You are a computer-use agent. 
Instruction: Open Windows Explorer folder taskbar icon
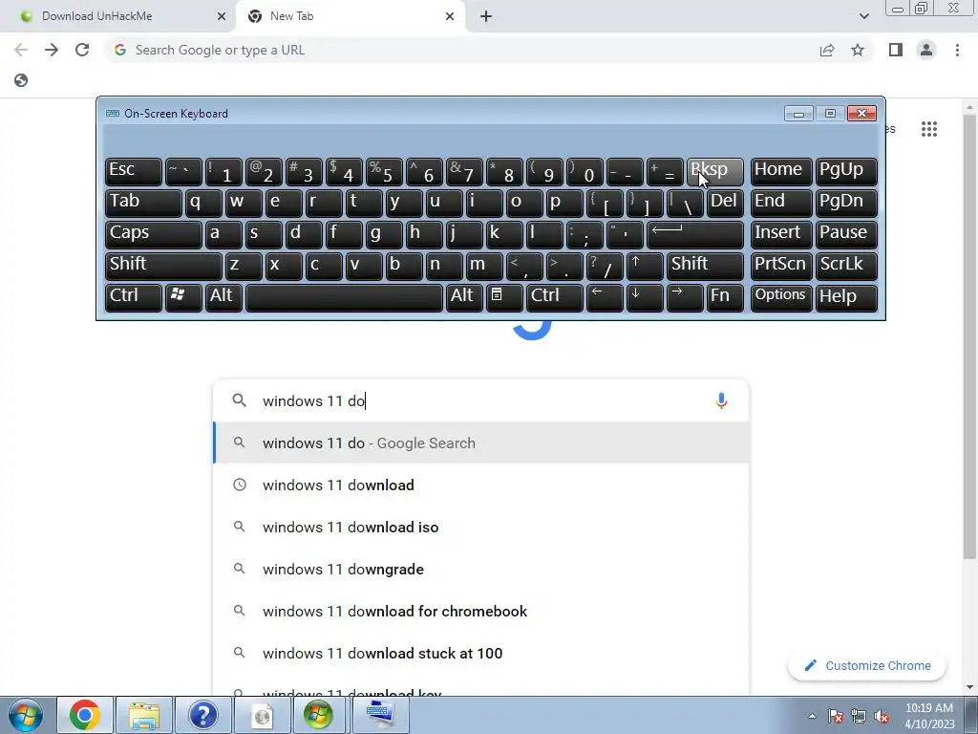[x=143, y=715]
